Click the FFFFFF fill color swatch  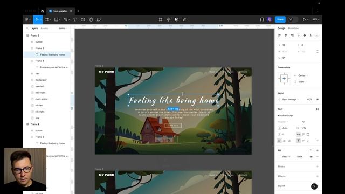280,157
